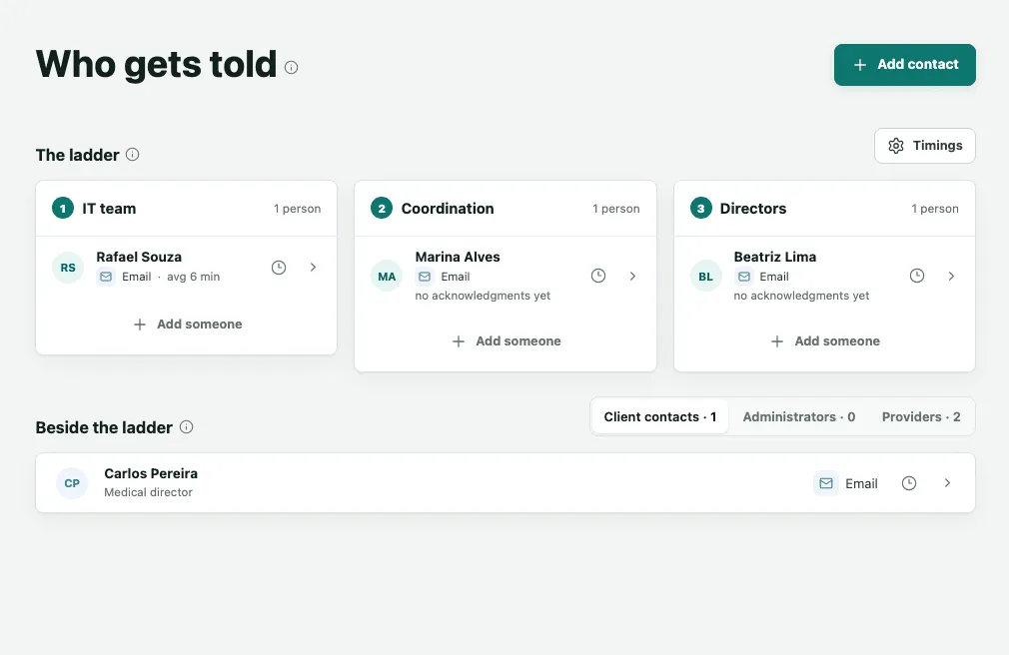Click the IT team card title
Image resolution: width=1009 pixels, height=655 pixels.
(x=109, y=209)
